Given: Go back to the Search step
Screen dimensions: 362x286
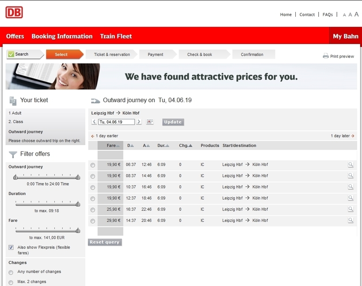Looking at the screenshot, I should [x=25, y=54].
